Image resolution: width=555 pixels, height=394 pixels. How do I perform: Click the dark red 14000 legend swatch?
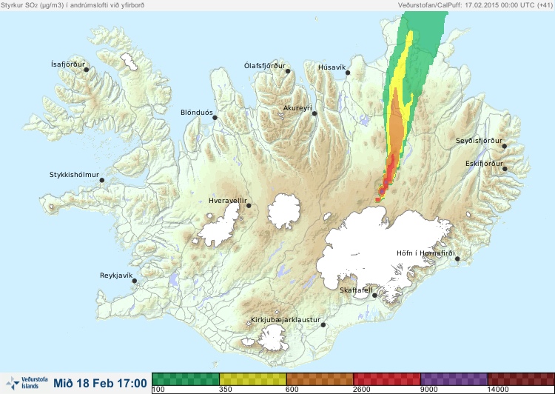pos(521,379)
